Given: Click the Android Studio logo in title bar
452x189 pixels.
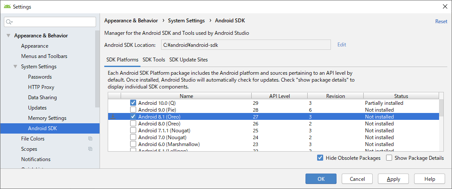Looking at the screenshot, I should coord(7,6).
